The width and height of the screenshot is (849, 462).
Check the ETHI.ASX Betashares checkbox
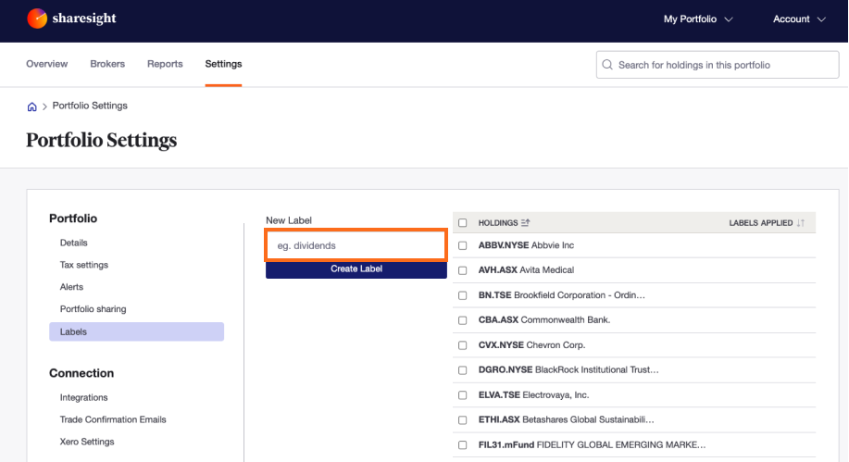[x=462, y=419]
